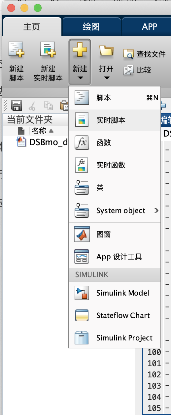Click the App 设计工具 icon
Screen dimensions: 171x415
coord(82,257)
